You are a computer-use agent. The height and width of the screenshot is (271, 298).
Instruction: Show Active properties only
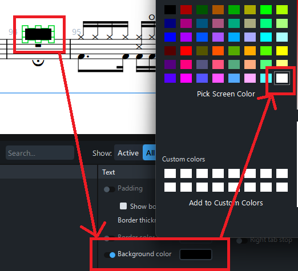(x=128, y=153)
